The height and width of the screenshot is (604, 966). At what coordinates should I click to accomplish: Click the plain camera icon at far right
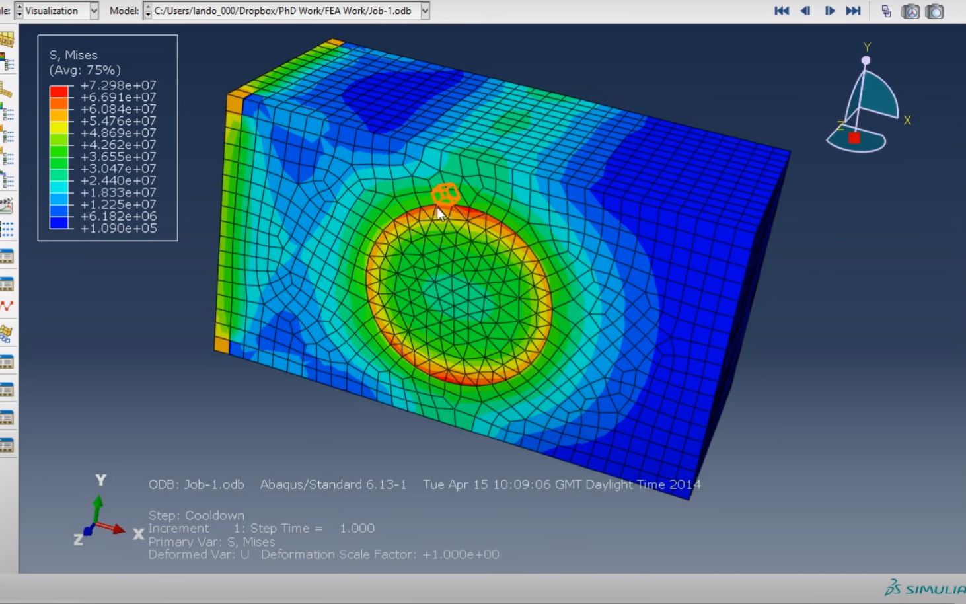pos(935,11)
